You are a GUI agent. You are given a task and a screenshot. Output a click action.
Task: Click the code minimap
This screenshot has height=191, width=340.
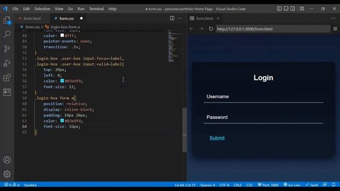pos(174,46)
